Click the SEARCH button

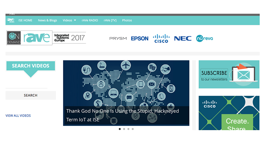point(31,95)
